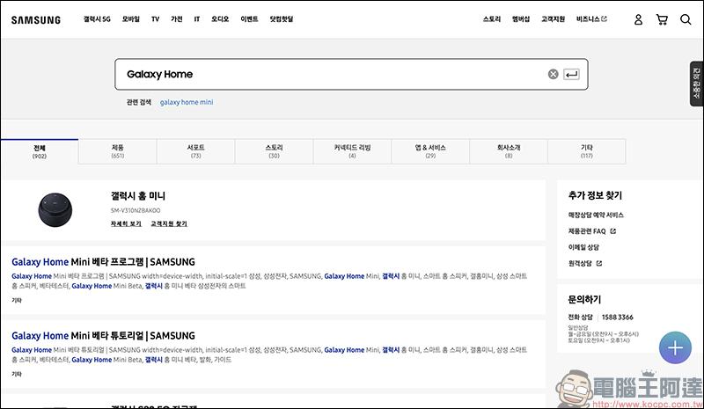Open the user account icon
This screenshot has width=704, height=409.
[638, 19]
